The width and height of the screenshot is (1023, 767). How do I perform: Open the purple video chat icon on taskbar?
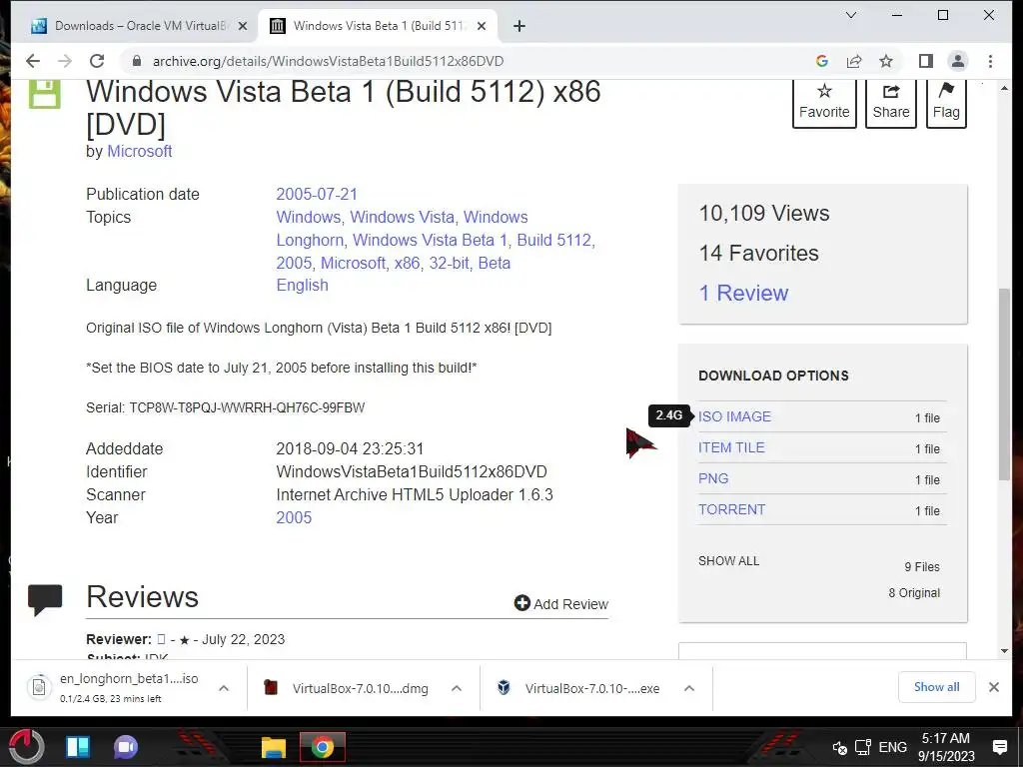click(126, 747)
